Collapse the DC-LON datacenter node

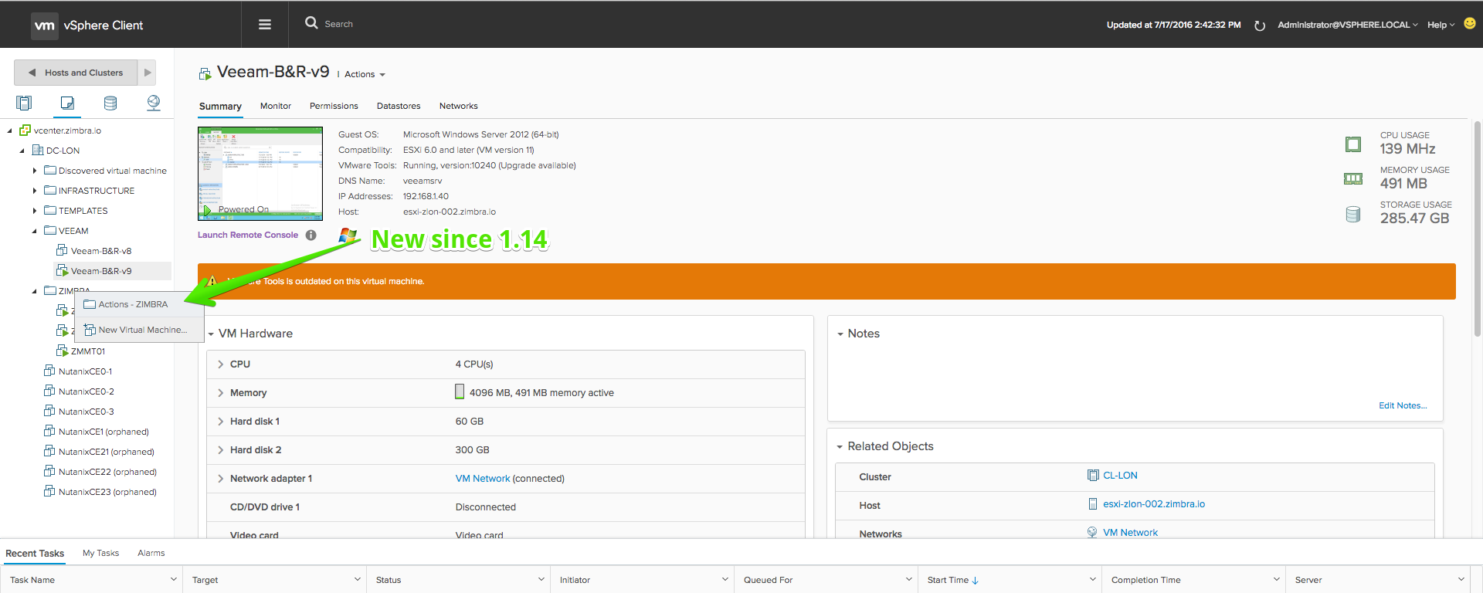coord(22,151)
